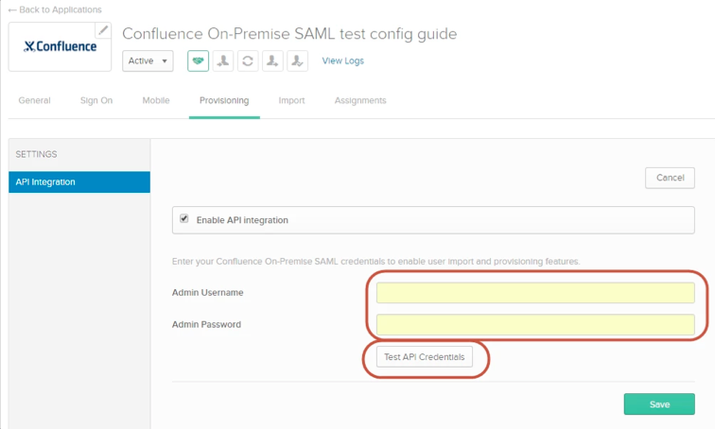This screenshot has height=429, width=715.
Task: Select API Integration in Settings sidebar
Action: (78, 182)
